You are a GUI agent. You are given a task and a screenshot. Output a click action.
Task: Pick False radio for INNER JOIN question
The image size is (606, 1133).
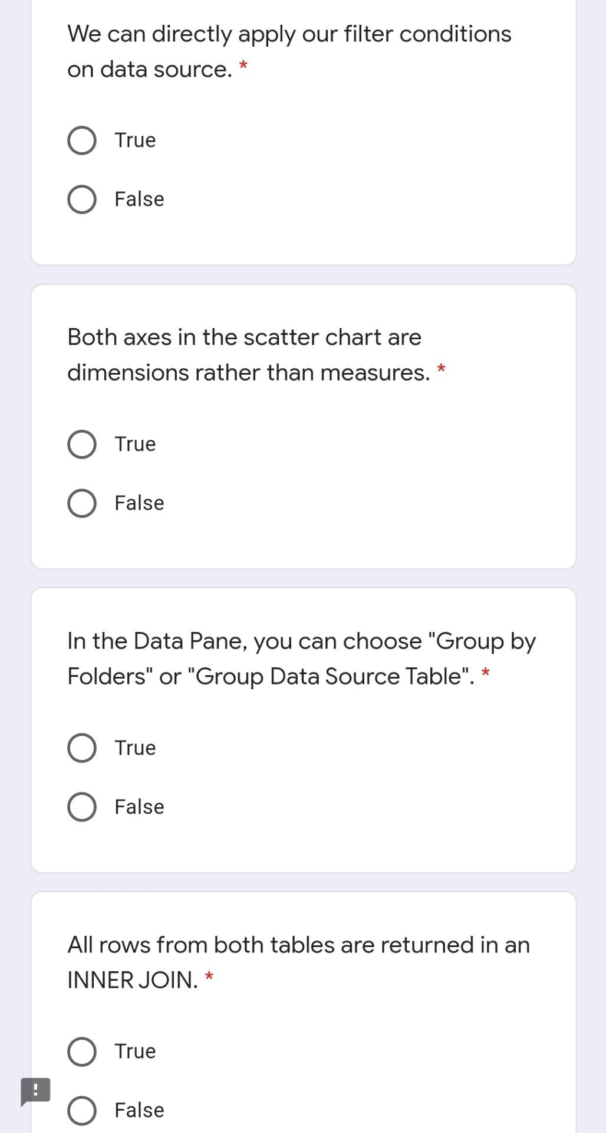click(x=82, y=1111)
